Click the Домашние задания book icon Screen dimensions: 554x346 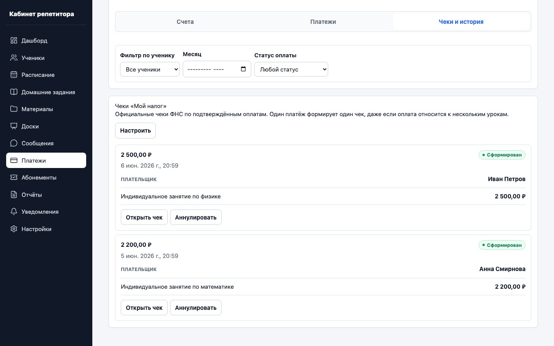click(x=14, y=92)
